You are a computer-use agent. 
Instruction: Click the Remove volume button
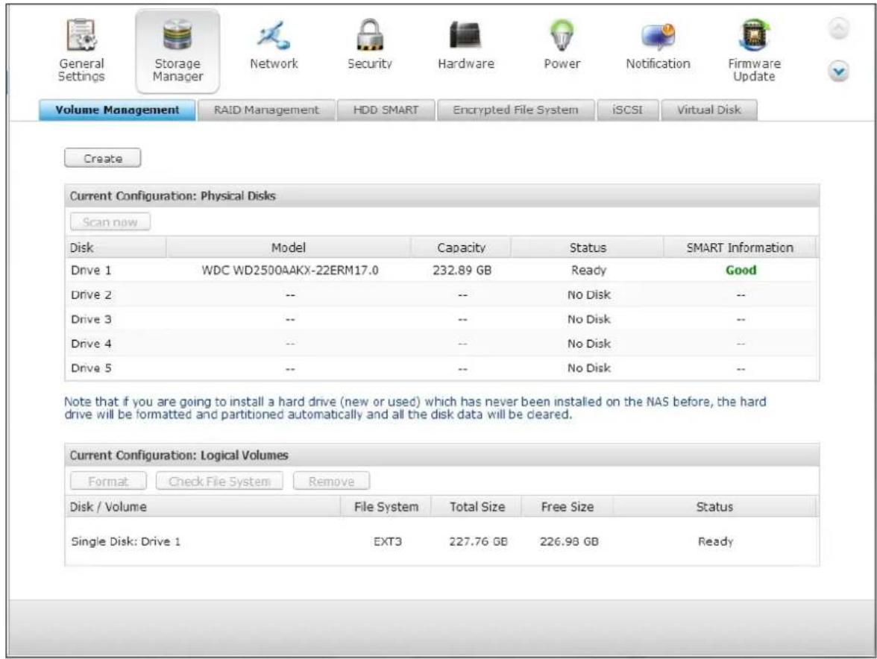tap(331, 482)
